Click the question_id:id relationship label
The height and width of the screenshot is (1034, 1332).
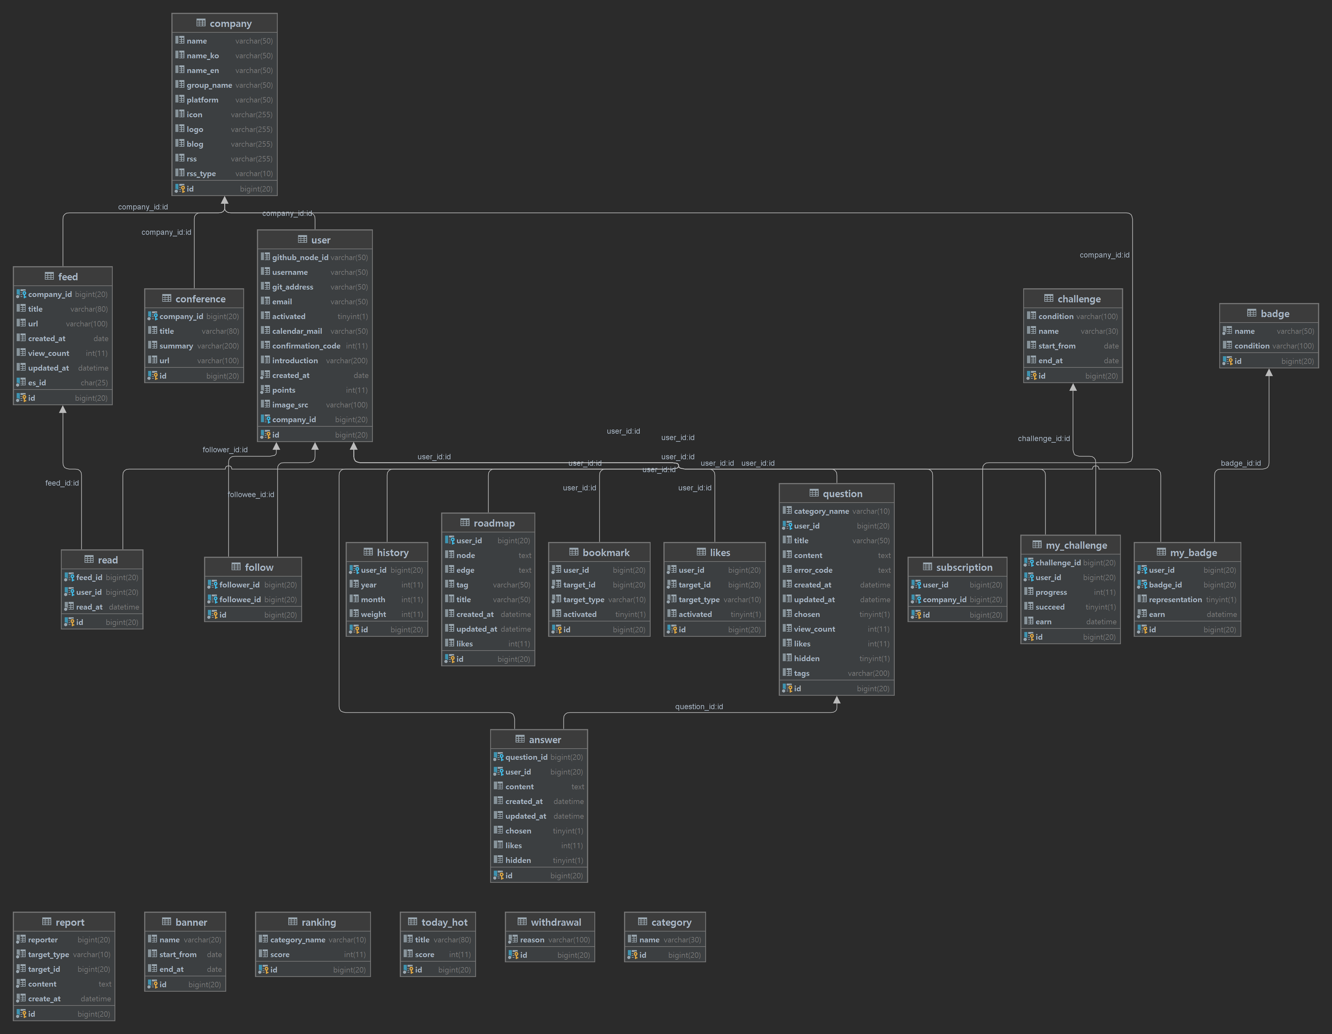point(698,707)
